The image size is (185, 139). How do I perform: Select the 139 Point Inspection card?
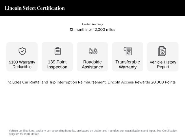pos(57,57)
